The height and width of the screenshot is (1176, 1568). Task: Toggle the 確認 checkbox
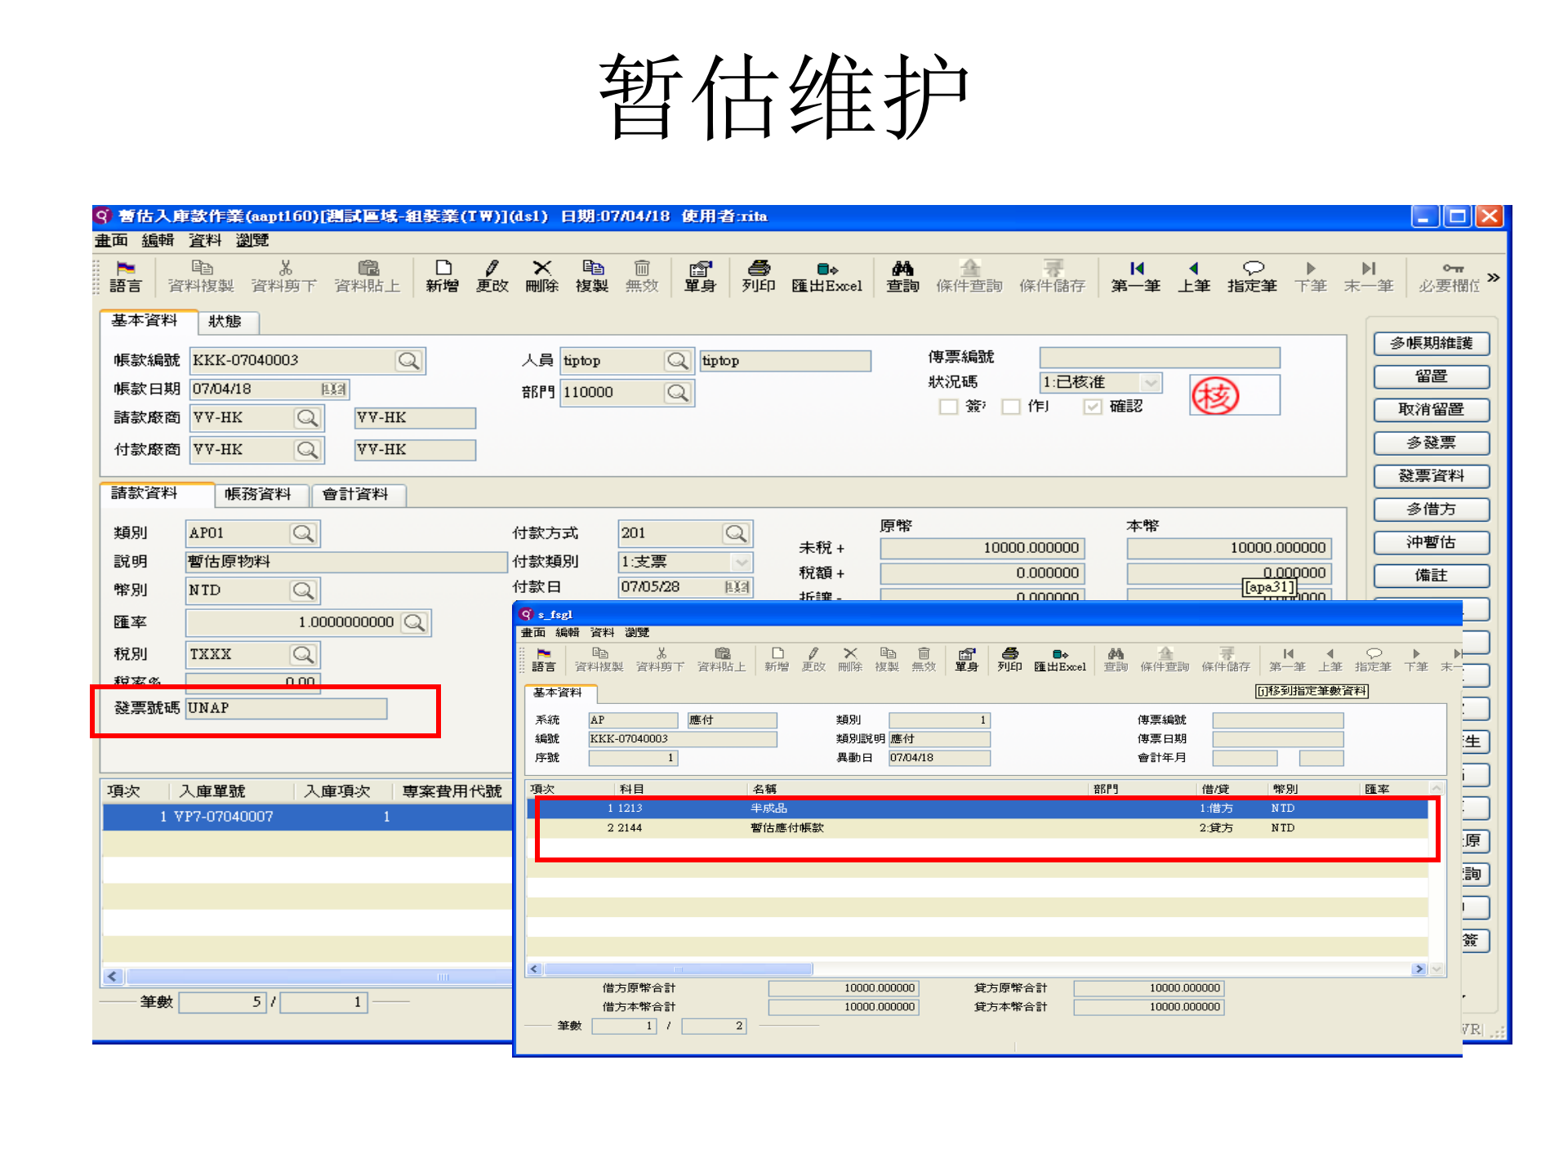pyautogui.click(x=1092, y=407)
